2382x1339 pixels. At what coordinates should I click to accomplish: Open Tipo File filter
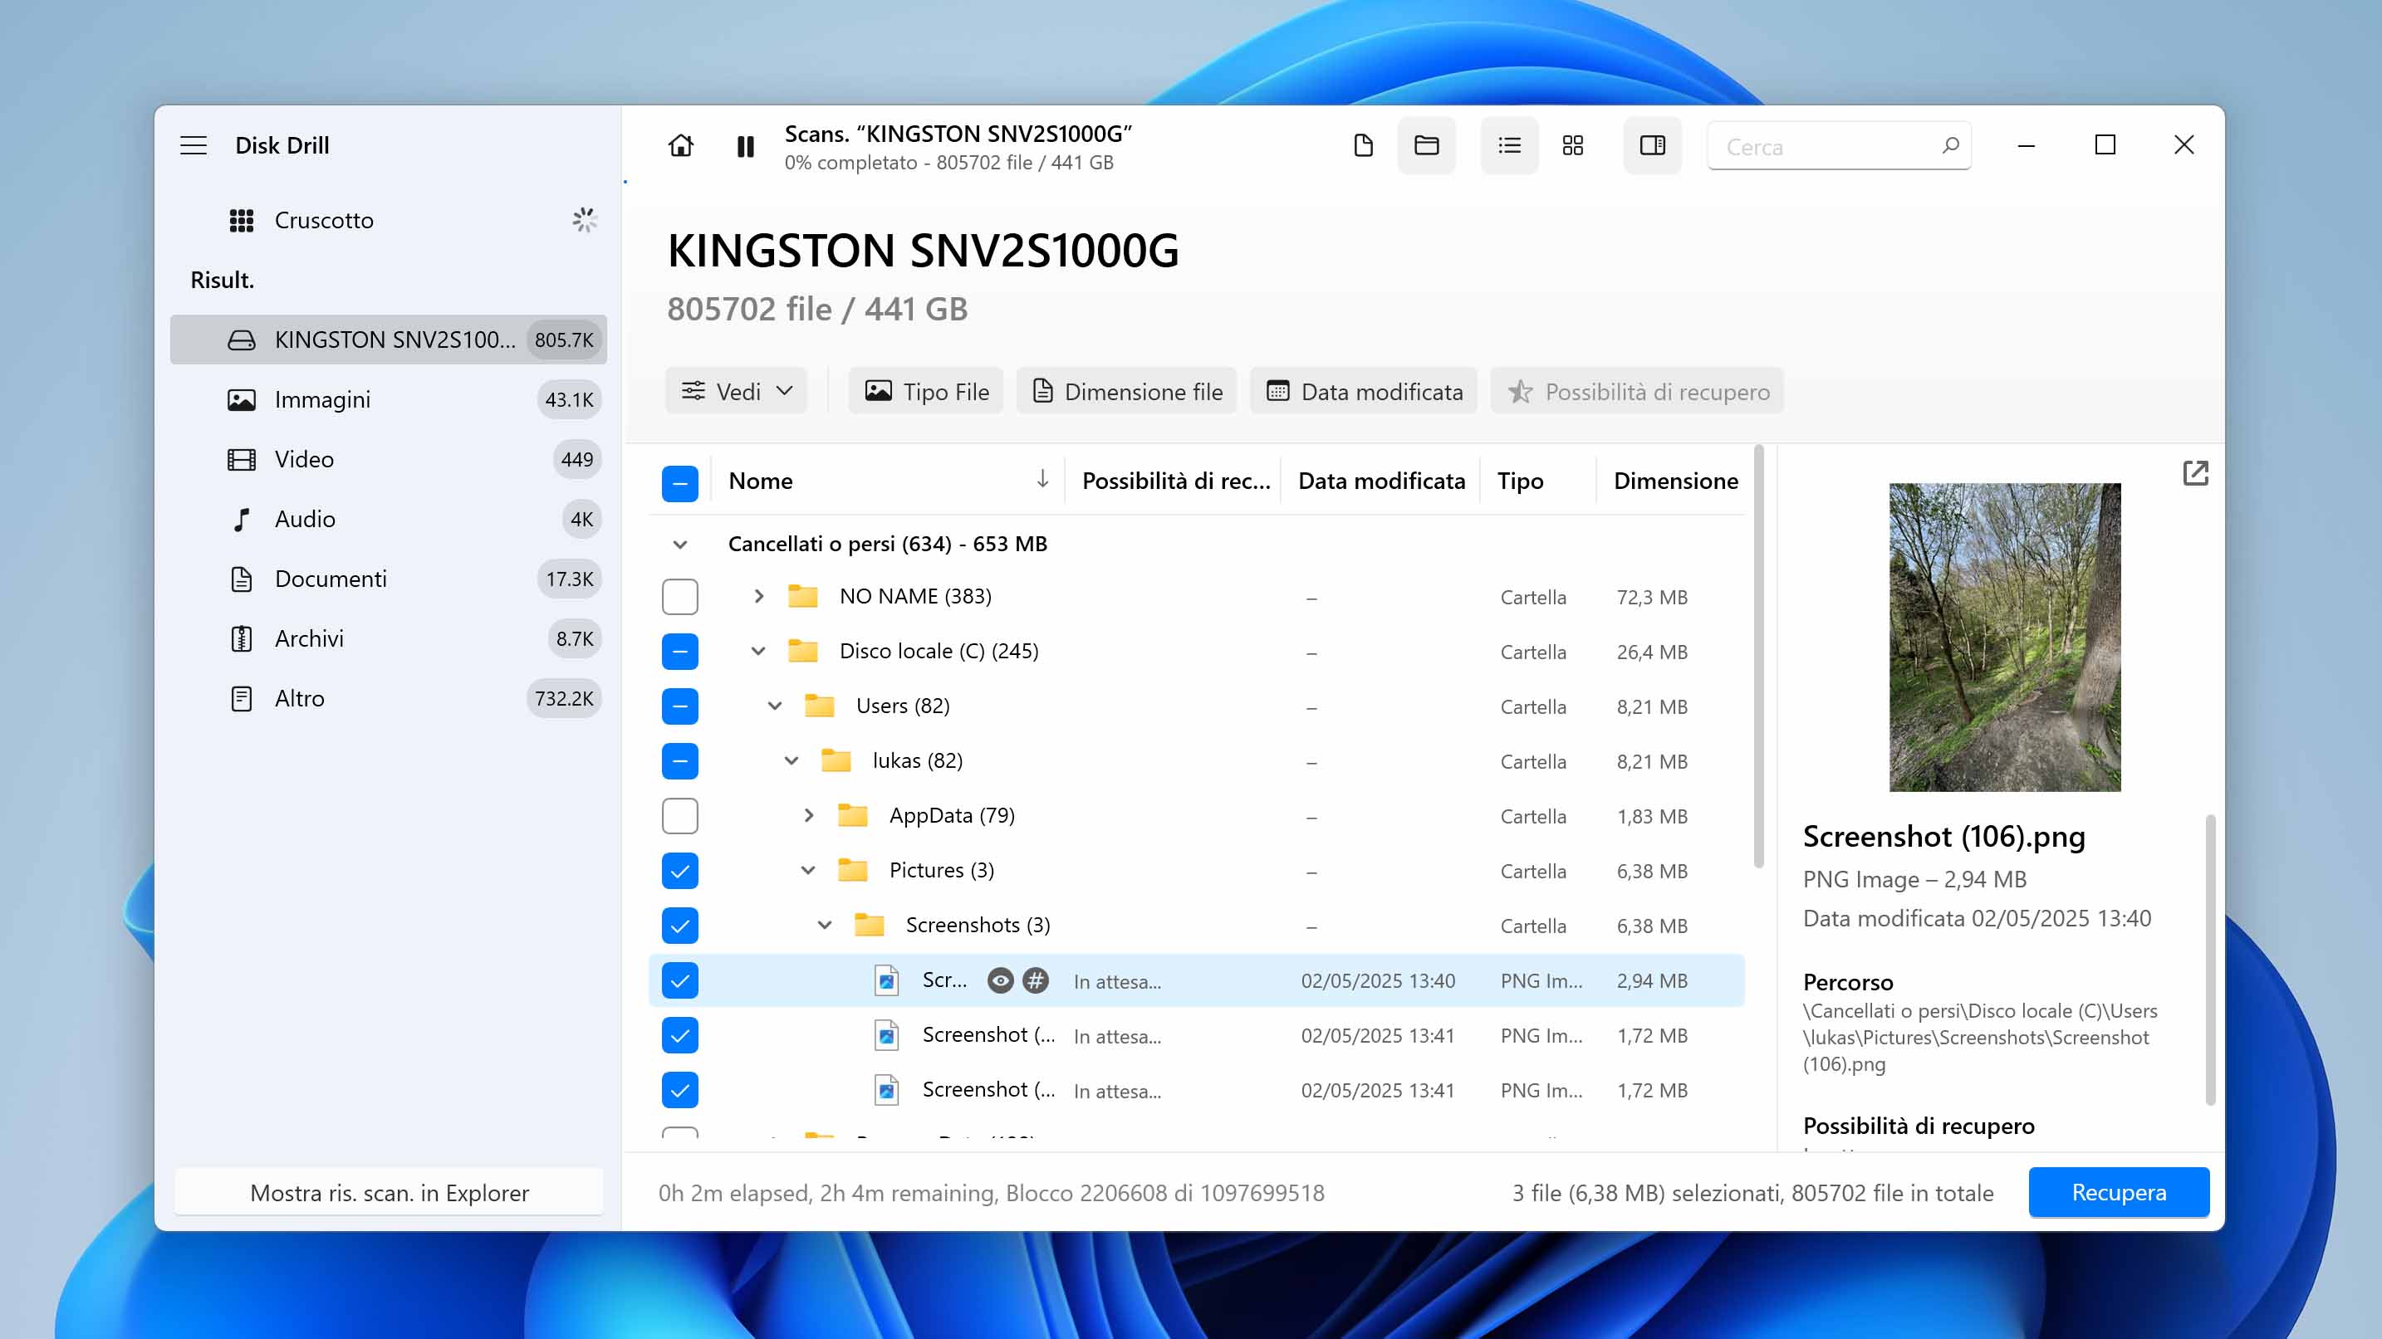tap(925, 391)
